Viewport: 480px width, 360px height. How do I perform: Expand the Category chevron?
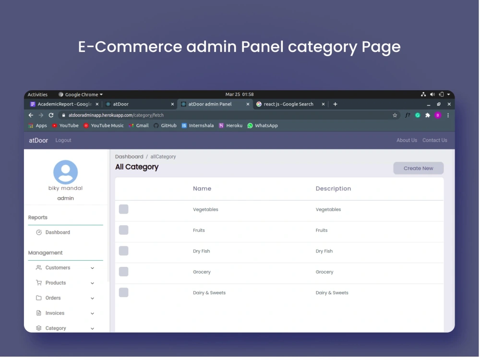pos(93,329)
